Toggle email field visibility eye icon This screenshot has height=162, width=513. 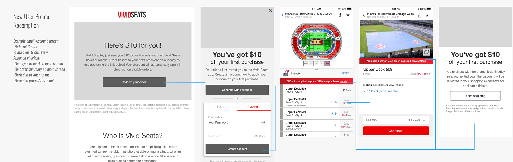point(263,122)
